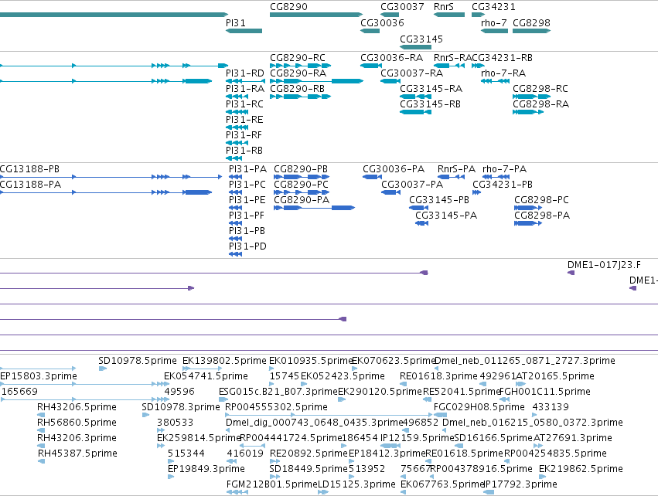Select the CG8290-RA transcript label

(298, 73)
